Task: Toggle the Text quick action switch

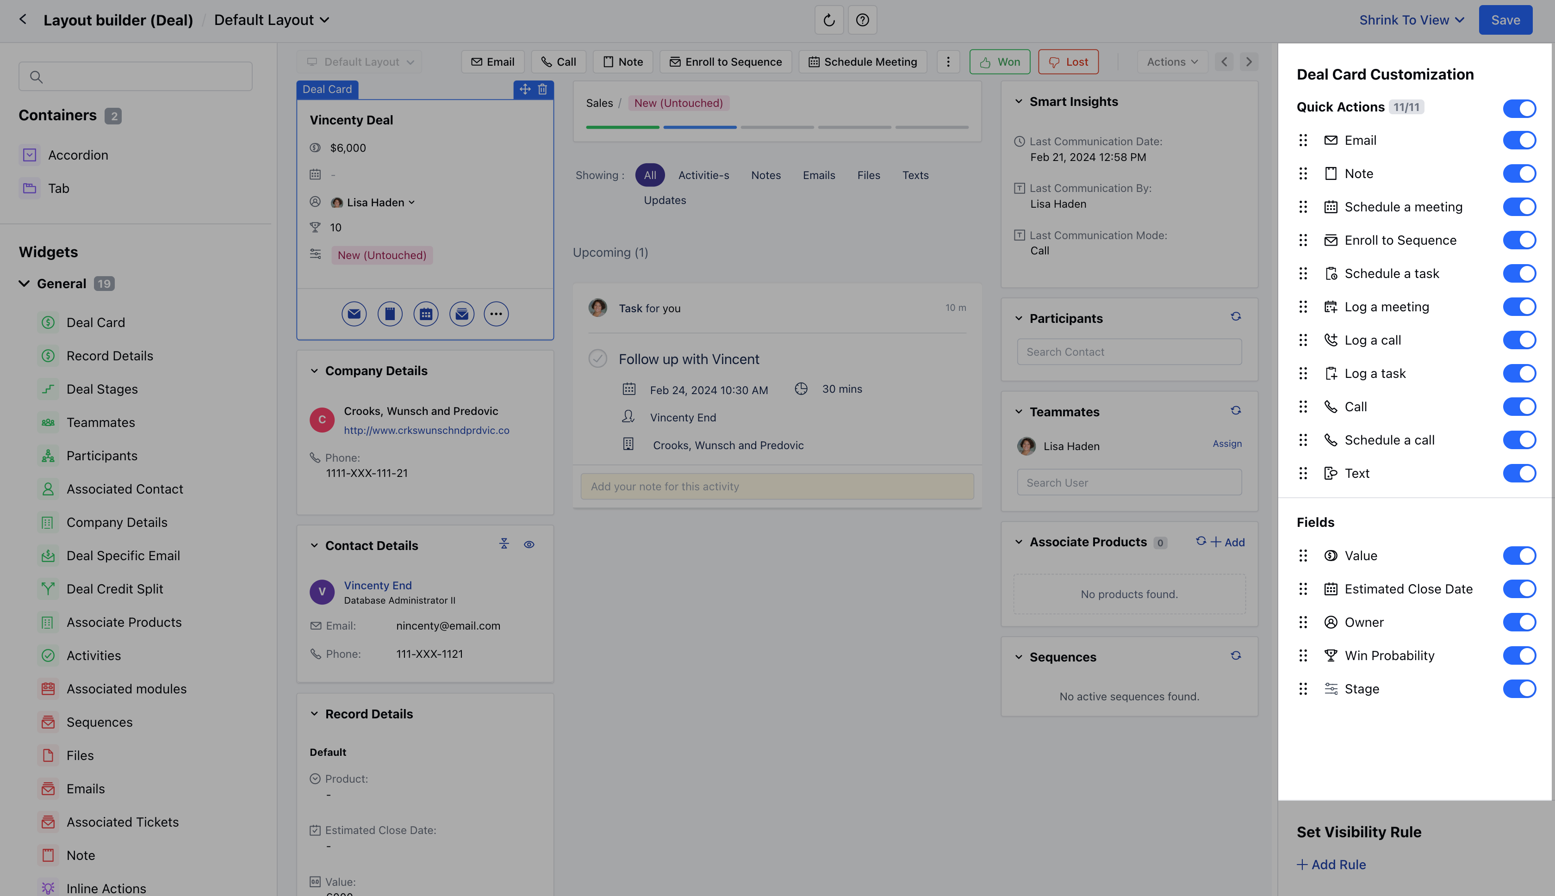Action: point(1519,473)
